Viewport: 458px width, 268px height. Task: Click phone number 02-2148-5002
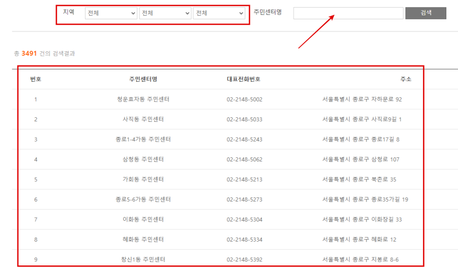coord(244,99)
